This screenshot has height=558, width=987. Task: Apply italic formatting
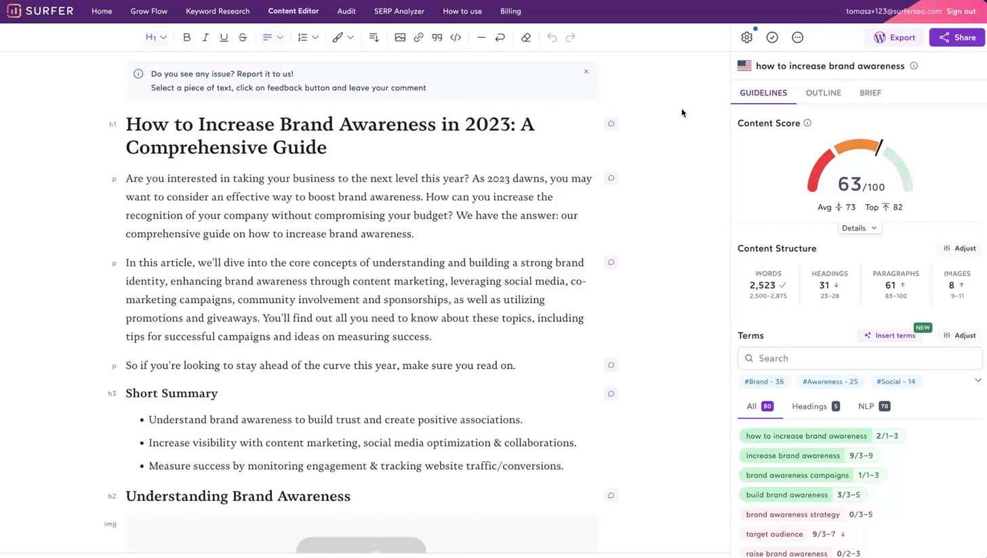point(205,37)
